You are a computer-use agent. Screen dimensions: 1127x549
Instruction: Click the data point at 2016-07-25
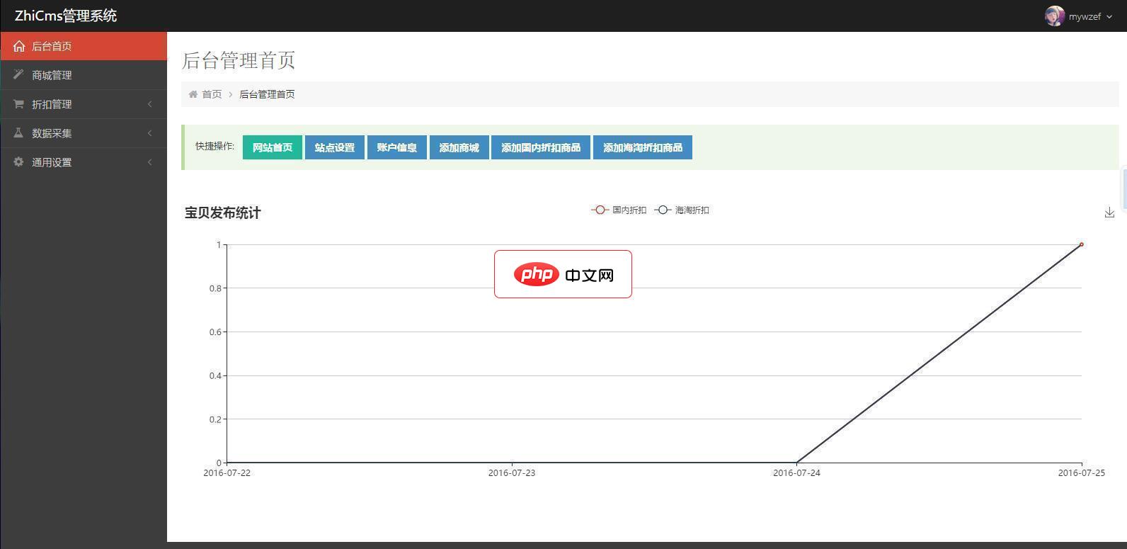pos(1081,244)
